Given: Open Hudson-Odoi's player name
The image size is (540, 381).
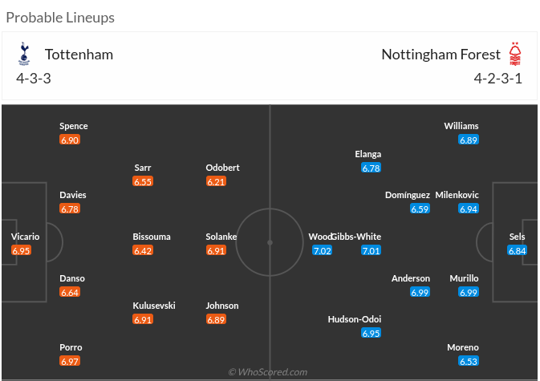Looking at the screenshot, I should pyautogui.click(x=355, y=319).
